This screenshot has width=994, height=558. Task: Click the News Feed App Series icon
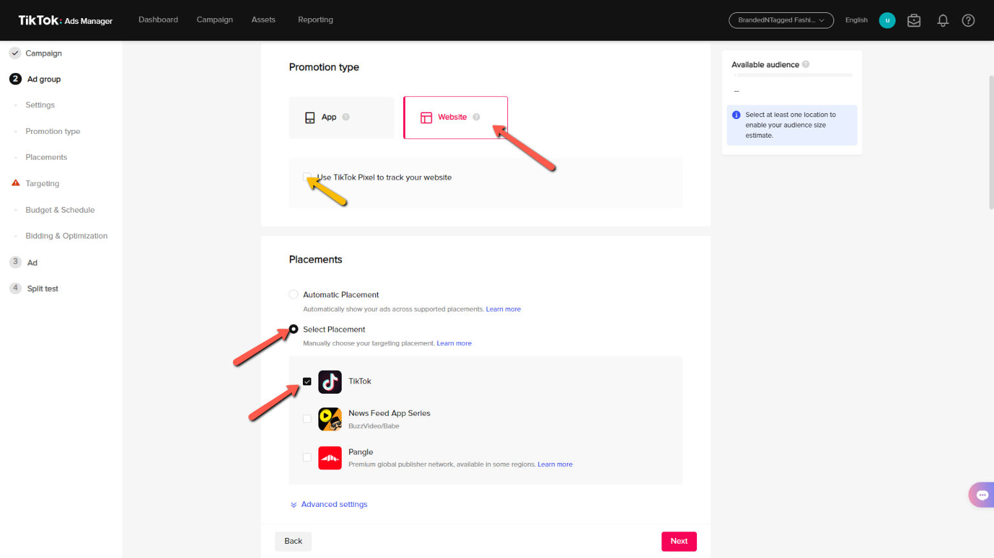click(330, 419)
